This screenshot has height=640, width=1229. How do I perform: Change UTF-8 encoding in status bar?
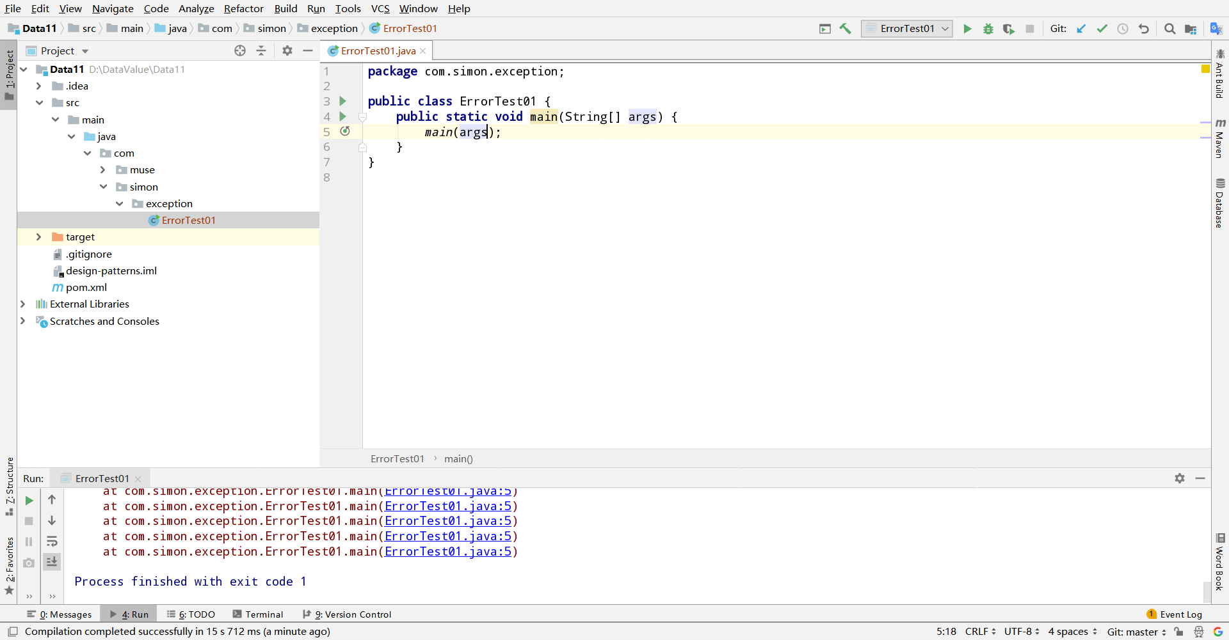(1022, 632)
